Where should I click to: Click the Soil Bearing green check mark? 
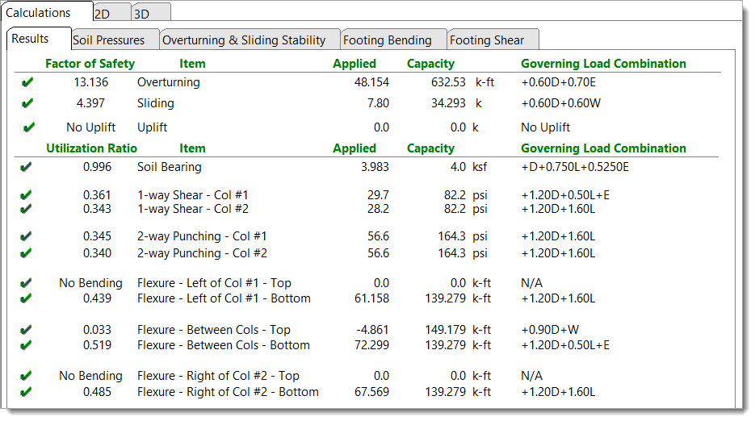[26, 167]
